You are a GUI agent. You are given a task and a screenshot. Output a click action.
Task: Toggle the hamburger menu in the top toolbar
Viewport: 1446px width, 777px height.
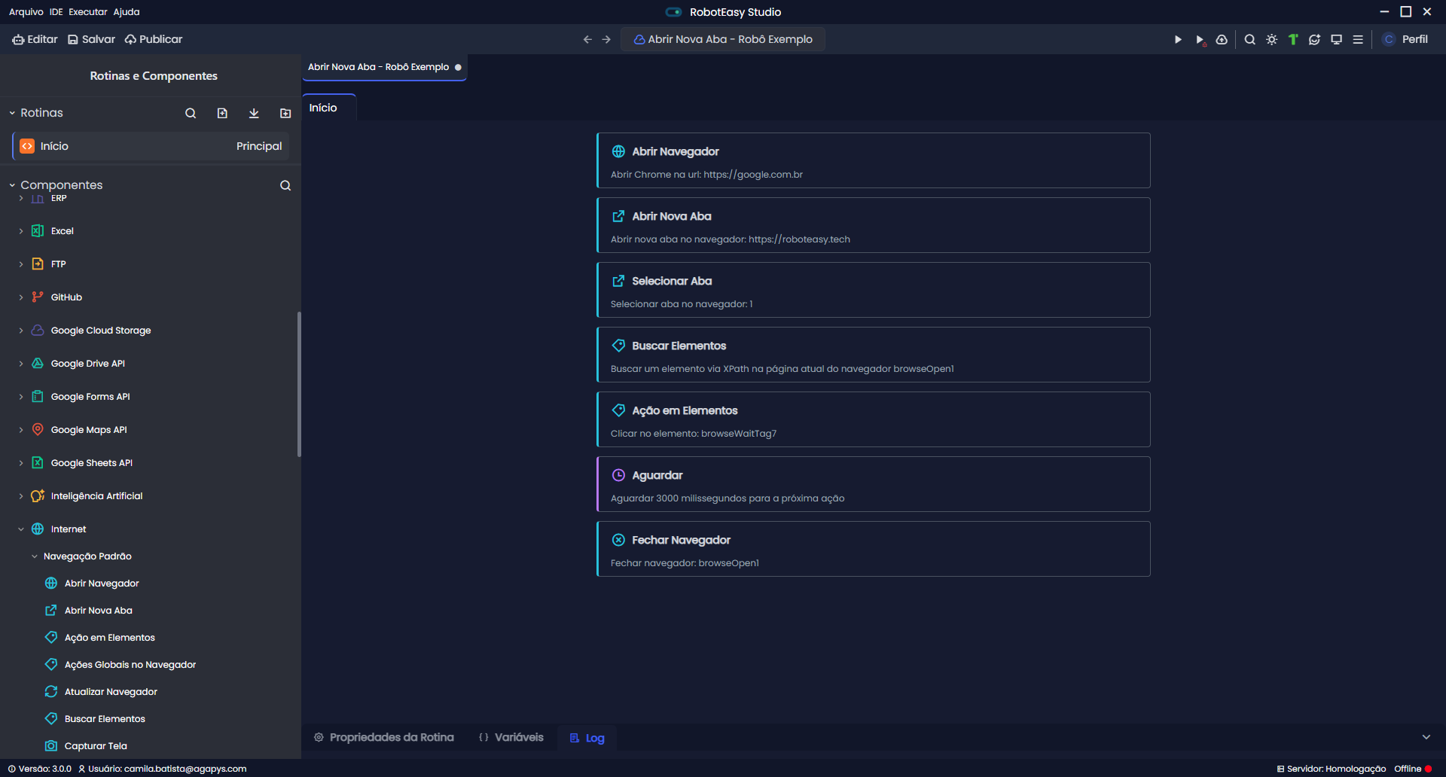1358,40
